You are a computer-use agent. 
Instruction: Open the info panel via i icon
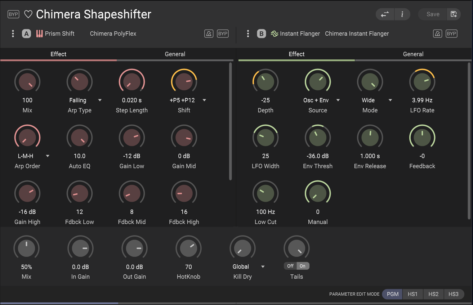click(x=402, y=14)
